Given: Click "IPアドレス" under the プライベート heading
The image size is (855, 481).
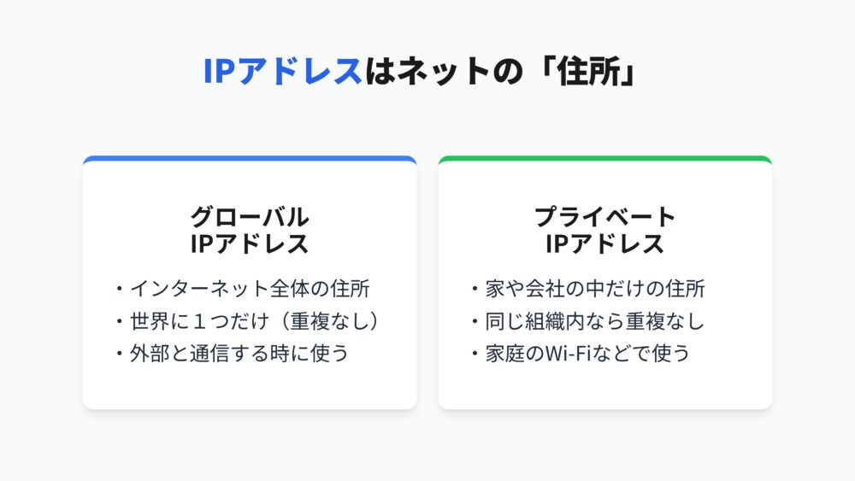Looking at the screenshot, I should 605,244.
